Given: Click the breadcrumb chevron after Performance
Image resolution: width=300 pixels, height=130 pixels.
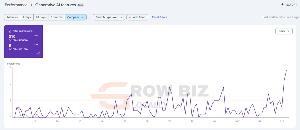Looking at the screenshot, I should [x=31, y=5].
